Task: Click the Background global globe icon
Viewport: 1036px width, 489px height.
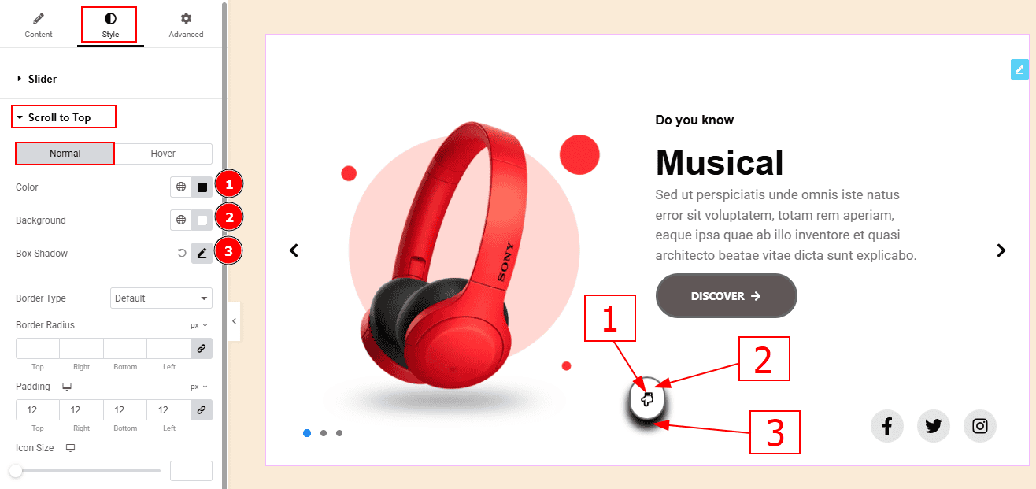Action: [181, 220]
